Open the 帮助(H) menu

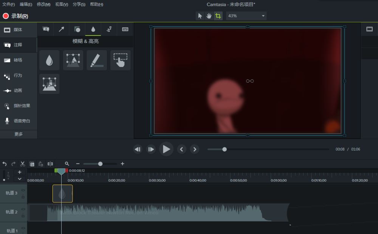point(96,4)
